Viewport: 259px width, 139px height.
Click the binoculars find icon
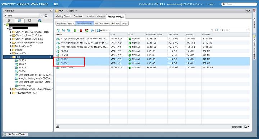58,127
